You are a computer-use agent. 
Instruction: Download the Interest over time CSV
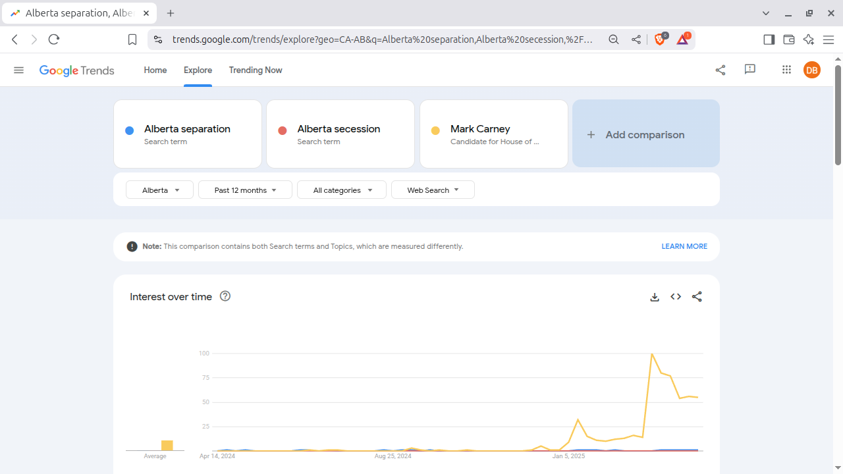[x=655, y=297]
